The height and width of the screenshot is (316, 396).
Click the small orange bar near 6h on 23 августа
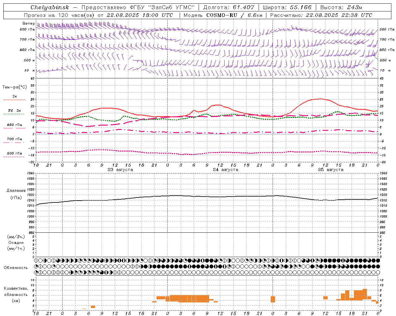[93, 307]
